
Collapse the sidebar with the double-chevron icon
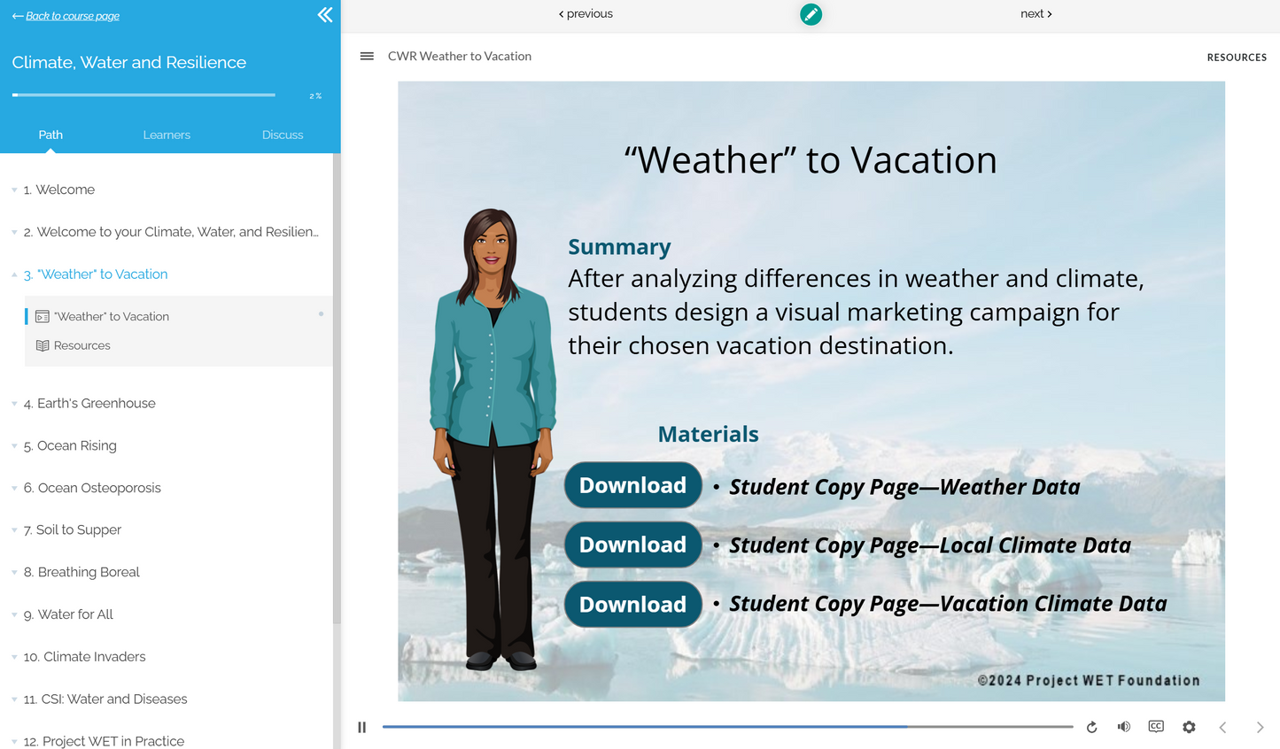[x=324, y=14]
